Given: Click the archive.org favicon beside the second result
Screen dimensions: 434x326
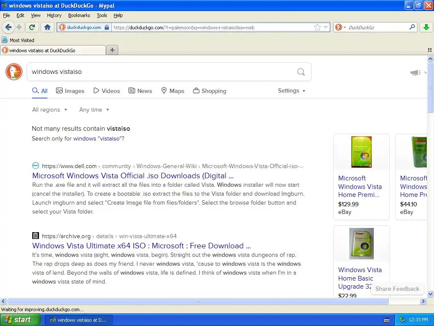Looking at the screenshot, I should coord(36,236).
